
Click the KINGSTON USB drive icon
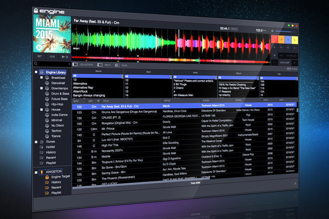pos(41,172)
